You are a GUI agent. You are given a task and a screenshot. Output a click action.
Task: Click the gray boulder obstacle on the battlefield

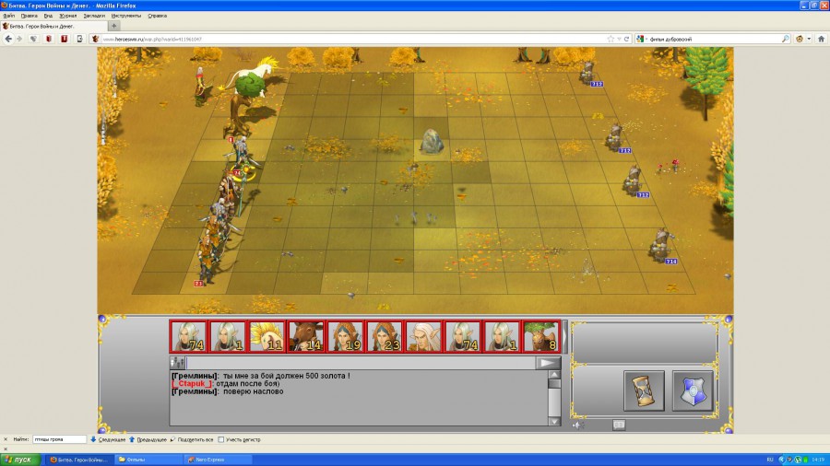click(432, 141)
